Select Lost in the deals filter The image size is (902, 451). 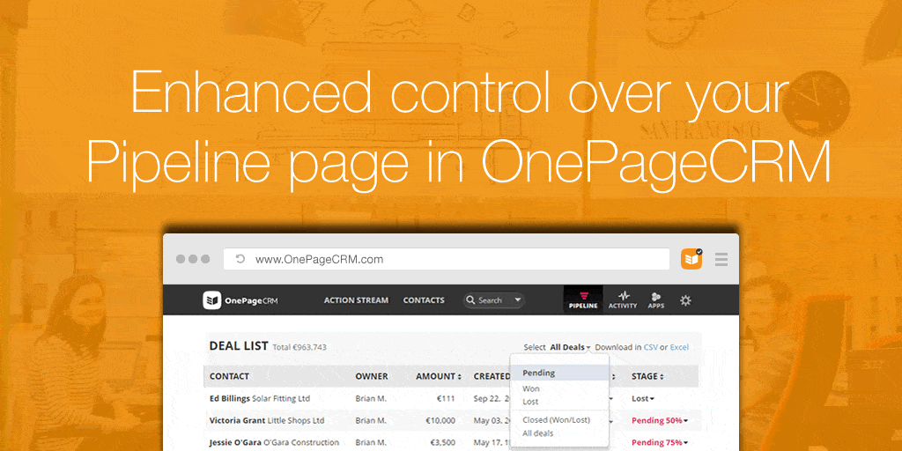coord(530,402)
